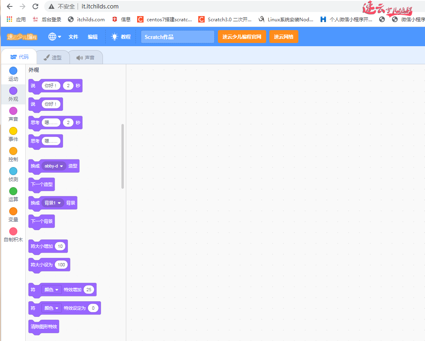This screenshot has height=341, width=425.
Task: Click the browser reload icon
Action: point(35,6)
